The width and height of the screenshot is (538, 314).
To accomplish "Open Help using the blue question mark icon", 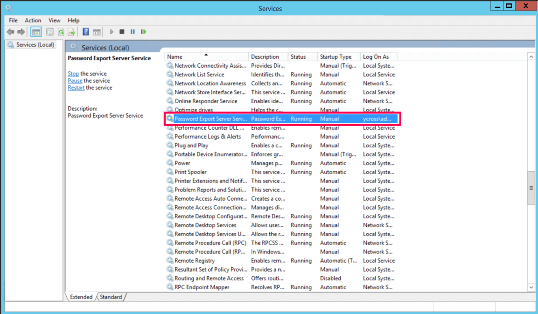I will (x=85, y=31).
